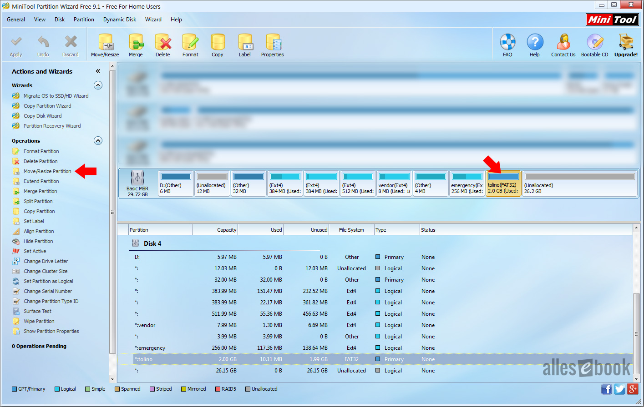The image size is (644, 407).
Task: Open the Help question mark icon
Action: pos(535,42)
